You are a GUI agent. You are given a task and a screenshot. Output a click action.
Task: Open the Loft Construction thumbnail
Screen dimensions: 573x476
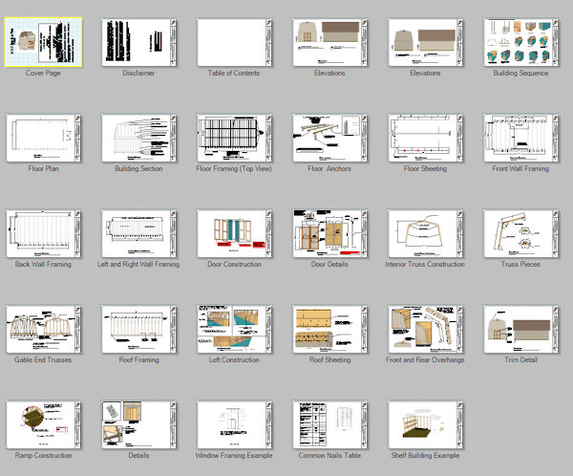[234, 330]
